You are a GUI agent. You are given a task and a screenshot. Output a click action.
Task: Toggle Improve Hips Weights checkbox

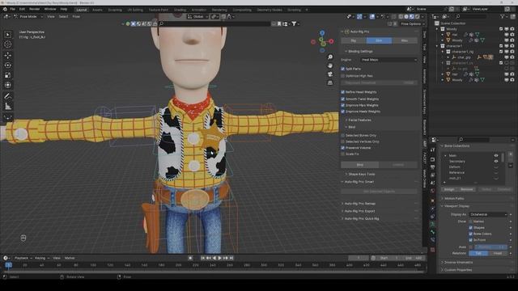(x=343, y=105)
